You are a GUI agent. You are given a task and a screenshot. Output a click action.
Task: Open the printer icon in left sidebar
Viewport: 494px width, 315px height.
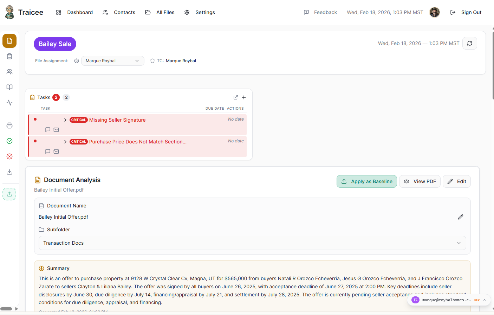[x=9, y=126]
